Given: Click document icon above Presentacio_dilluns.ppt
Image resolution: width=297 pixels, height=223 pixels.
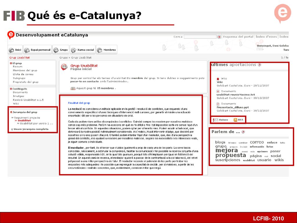Looking at the screenshot, I should (x=218, y=104).
